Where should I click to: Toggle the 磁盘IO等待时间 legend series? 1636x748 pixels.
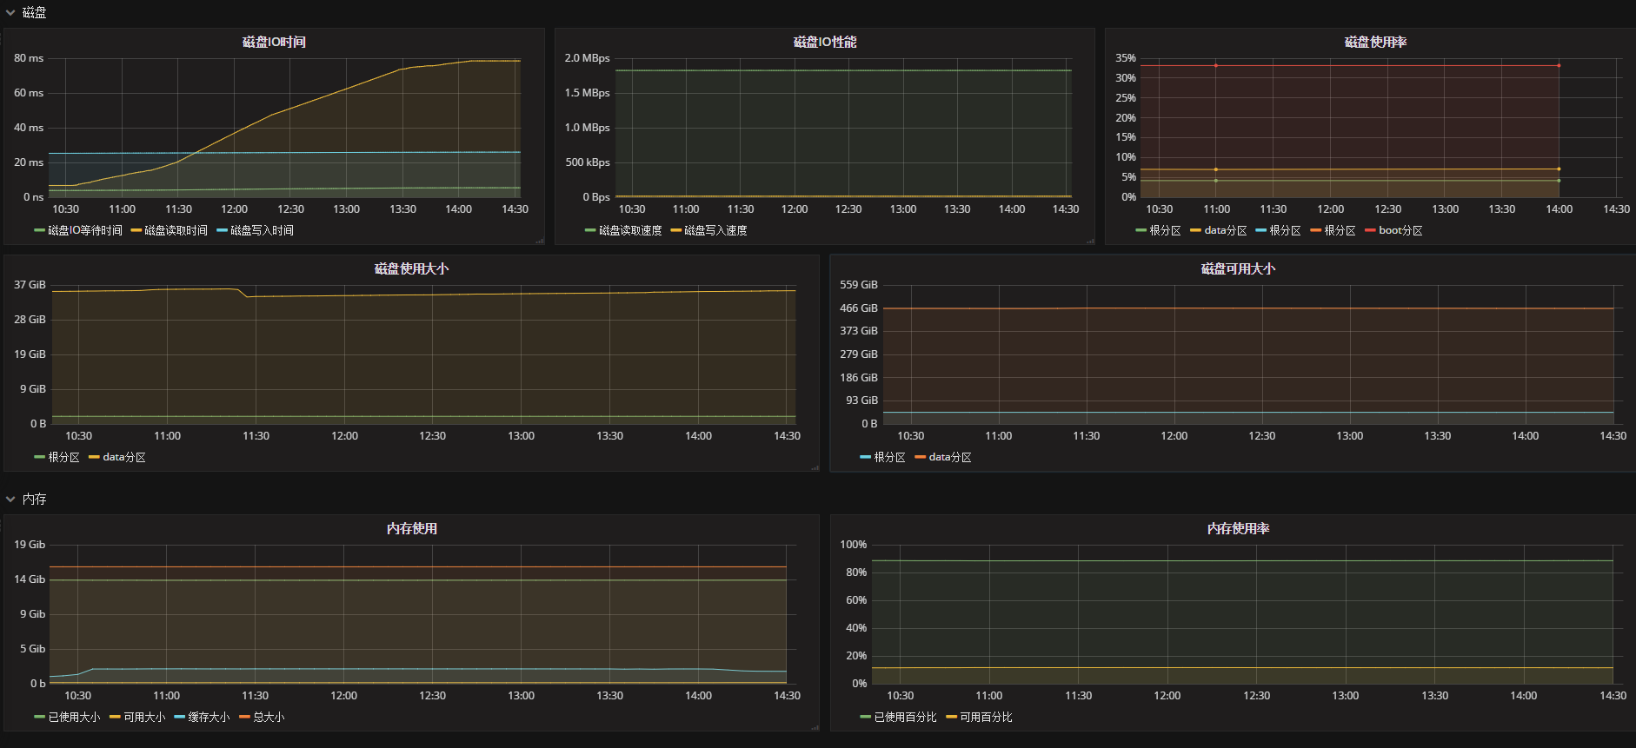85,230
